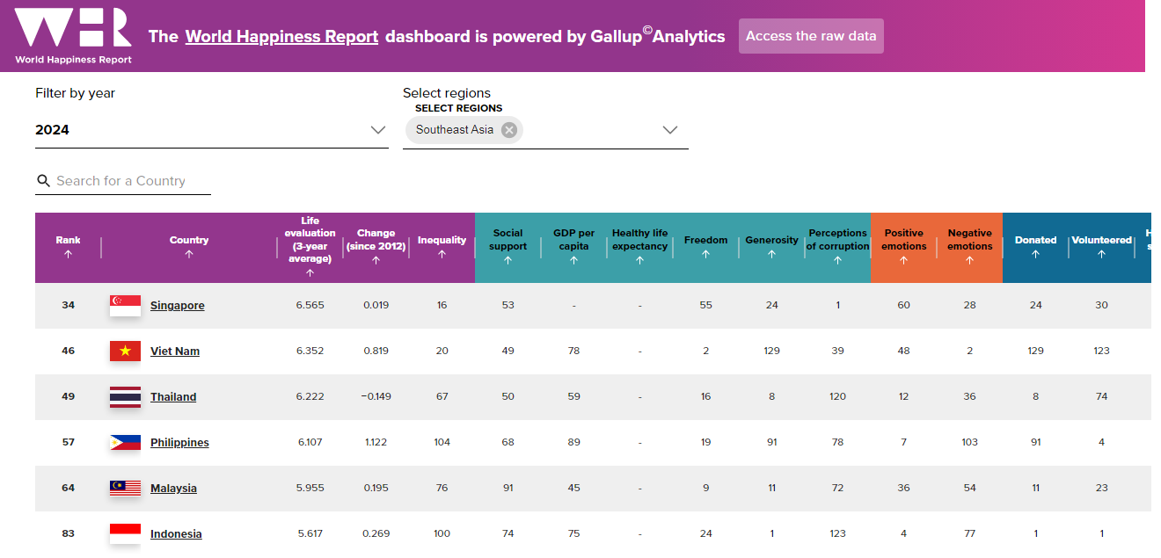
Task: Click the Malaysia flag icon
Action: pos(125,489)
